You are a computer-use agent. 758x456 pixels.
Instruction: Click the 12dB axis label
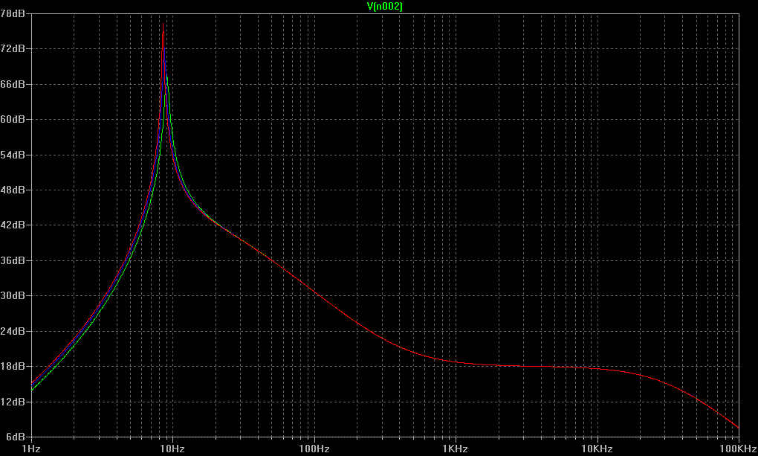[13, 402]
